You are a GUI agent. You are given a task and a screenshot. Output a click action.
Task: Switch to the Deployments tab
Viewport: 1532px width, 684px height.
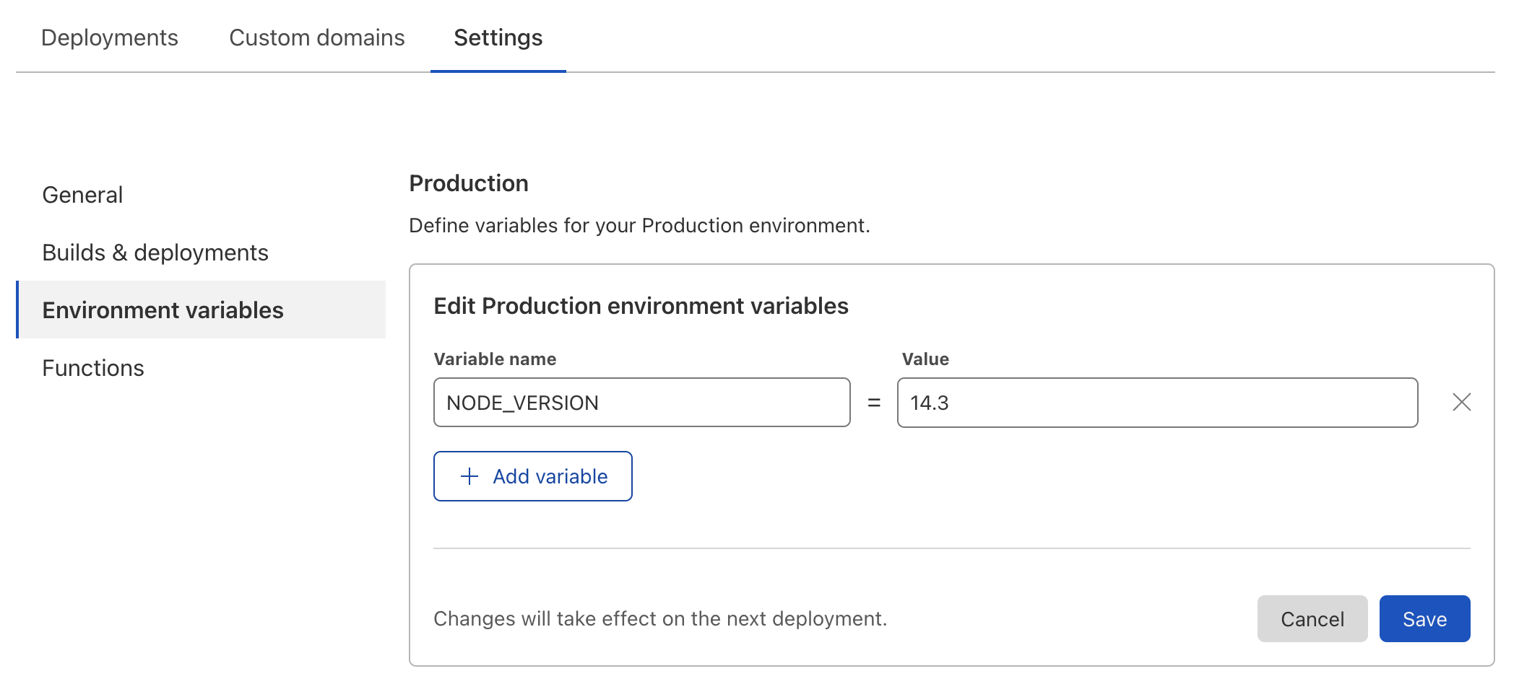click(x=109, y=38)
